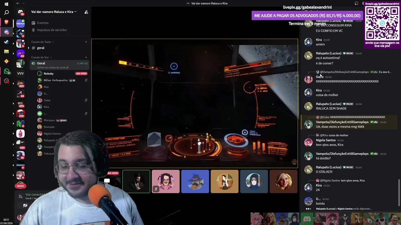401x225 pixels.
Task: Open Brave browser from taskbar
Action: tap(6, 22)
